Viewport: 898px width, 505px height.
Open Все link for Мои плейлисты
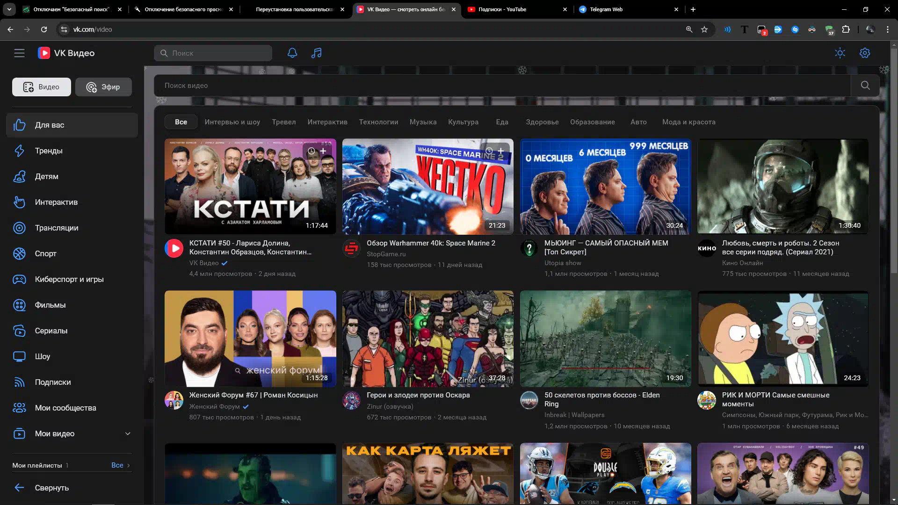coord(121,465)
